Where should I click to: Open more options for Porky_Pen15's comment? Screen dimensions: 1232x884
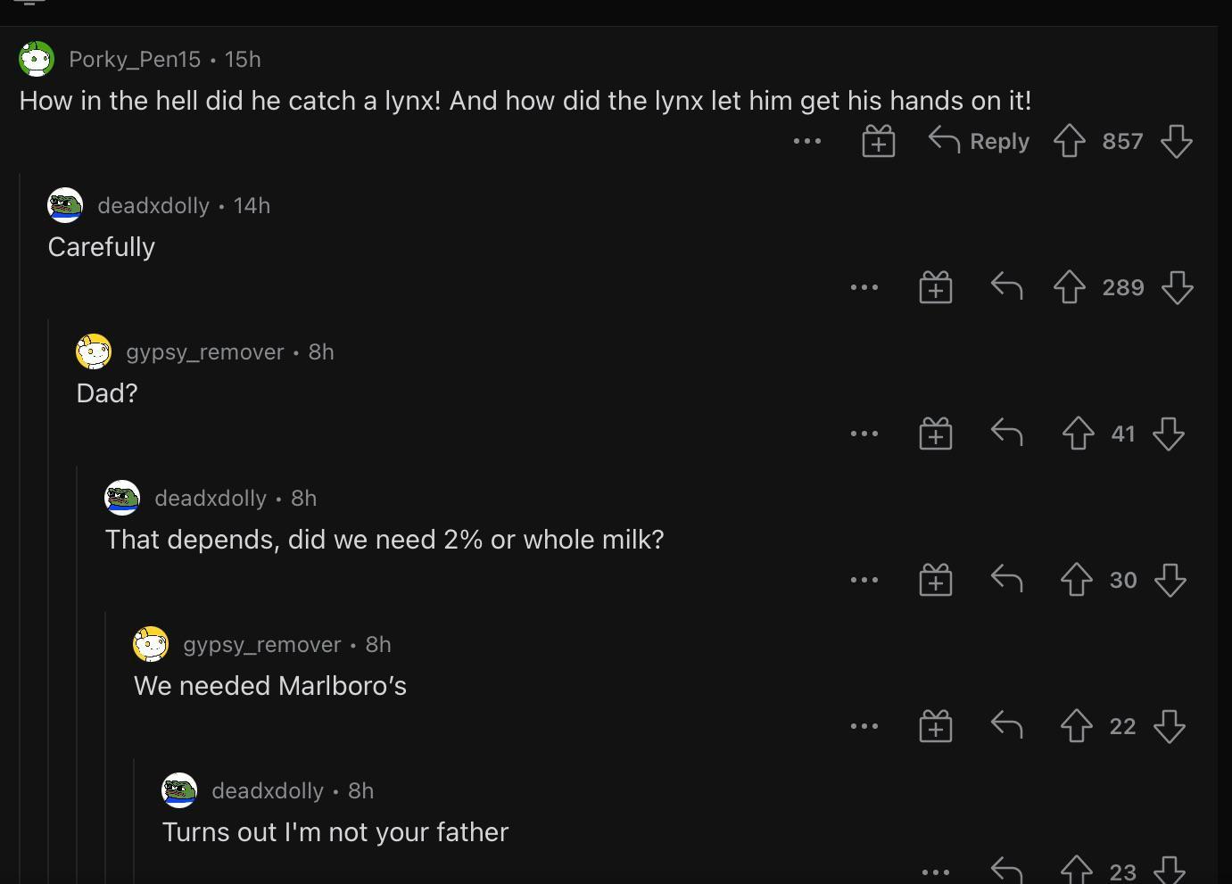click(806, 141)
